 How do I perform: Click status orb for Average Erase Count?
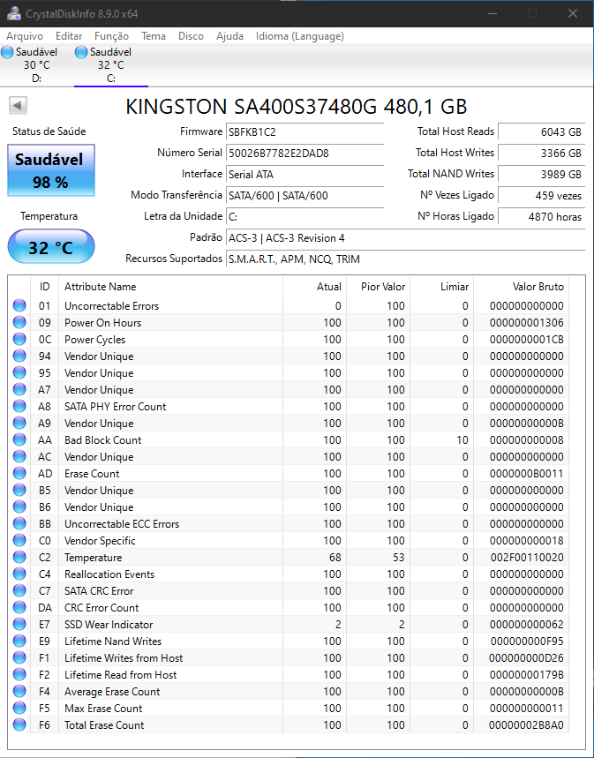(x=19, y=691)
